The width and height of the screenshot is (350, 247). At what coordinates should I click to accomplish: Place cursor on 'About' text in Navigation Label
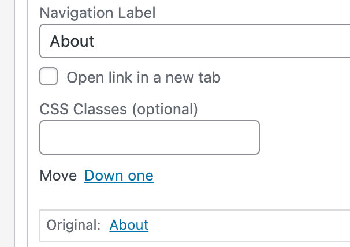coord(72,42)
